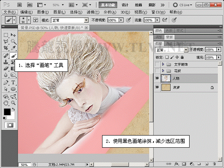Select the Type tool
Viewport: 224px width, 168px height.
13,82
